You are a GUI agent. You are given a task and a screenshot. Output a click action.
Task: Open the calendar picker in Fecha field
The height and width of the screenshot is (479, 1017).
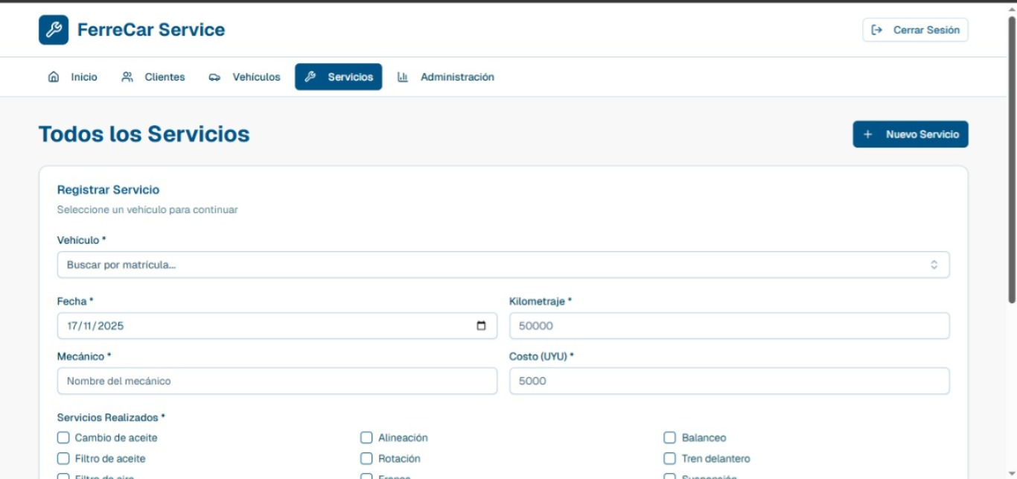click(481, 326)
